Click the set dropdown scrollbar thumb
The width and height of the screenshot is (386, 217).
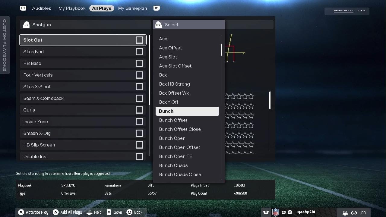(222, 50)
